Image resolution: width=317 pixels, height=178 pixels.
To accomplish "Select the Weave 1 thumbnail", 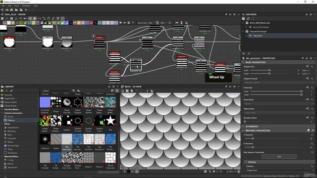I will [x=89, y=158].
